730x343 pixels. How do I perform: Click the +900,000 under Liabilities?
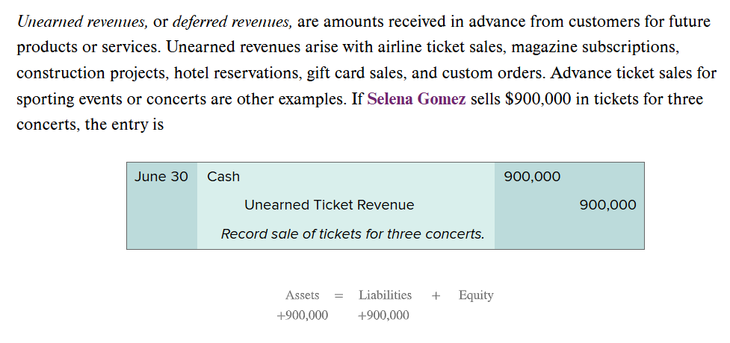[383, 315]
